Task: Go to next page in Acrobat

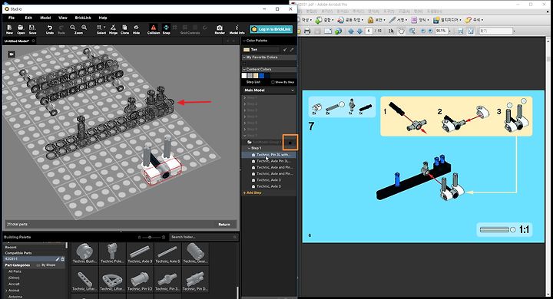Action: 359,31
